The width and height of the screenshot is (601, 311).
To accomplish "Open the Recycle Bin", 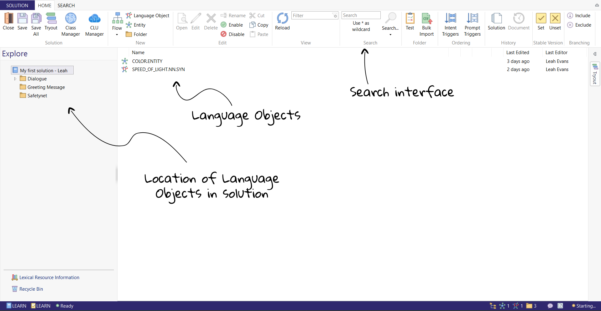I will click(x=31, y=289).
